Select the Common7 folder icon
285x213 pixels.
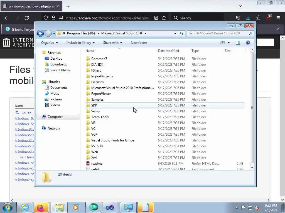click(88, 59)
